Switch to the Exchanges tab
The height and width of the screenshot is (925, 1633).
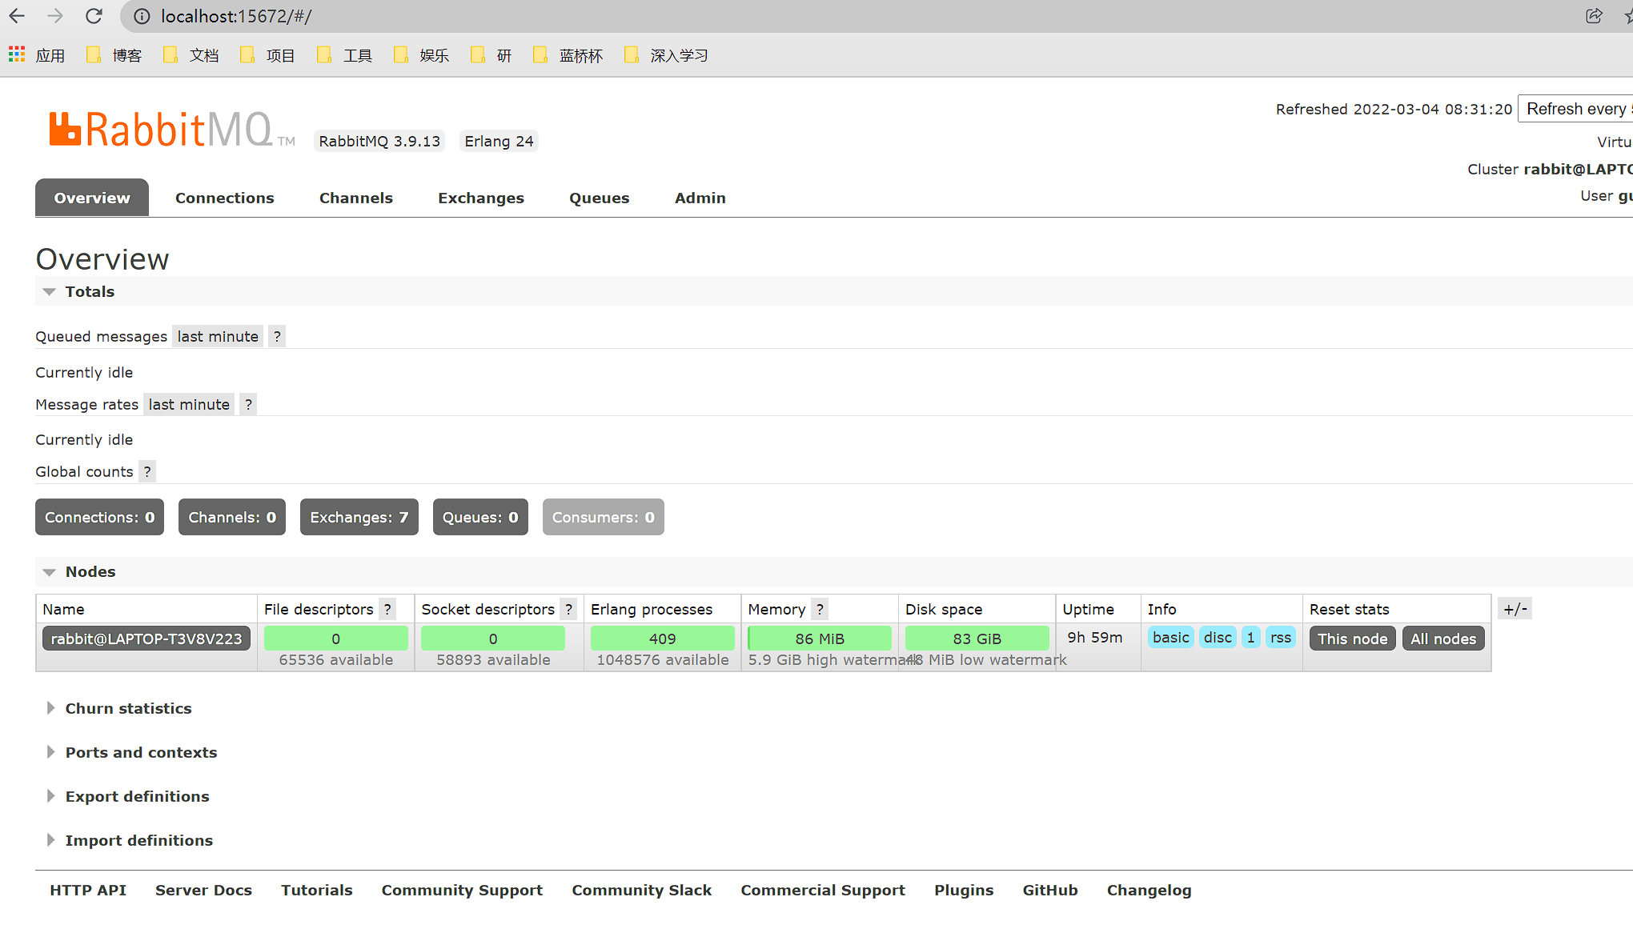coord(481,198)
